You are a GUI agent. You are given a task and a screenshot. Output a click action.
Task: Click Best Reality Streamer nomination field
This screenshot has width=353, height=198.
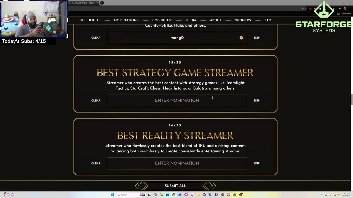[x=177, y=163]
